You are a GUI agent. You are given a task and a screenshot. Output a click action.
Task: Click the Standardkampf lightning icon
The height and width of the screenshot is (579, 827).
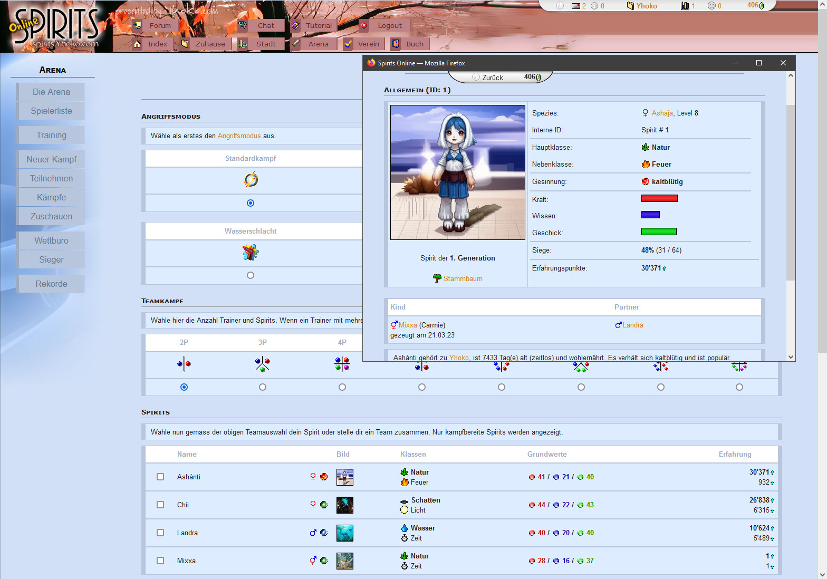click(x=251, y=180)
